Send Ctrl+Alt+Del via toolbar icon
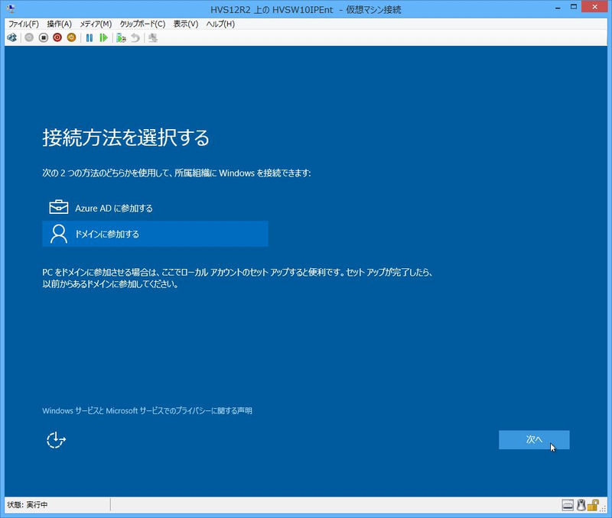The image size is (612, 518). point(11,37)
